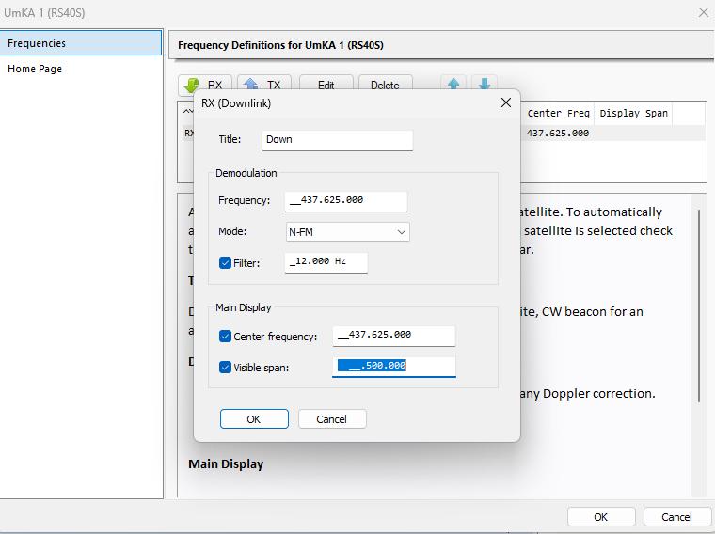Click the Title input field
This screenshot has height=534, width=715.
click(337, 139)
